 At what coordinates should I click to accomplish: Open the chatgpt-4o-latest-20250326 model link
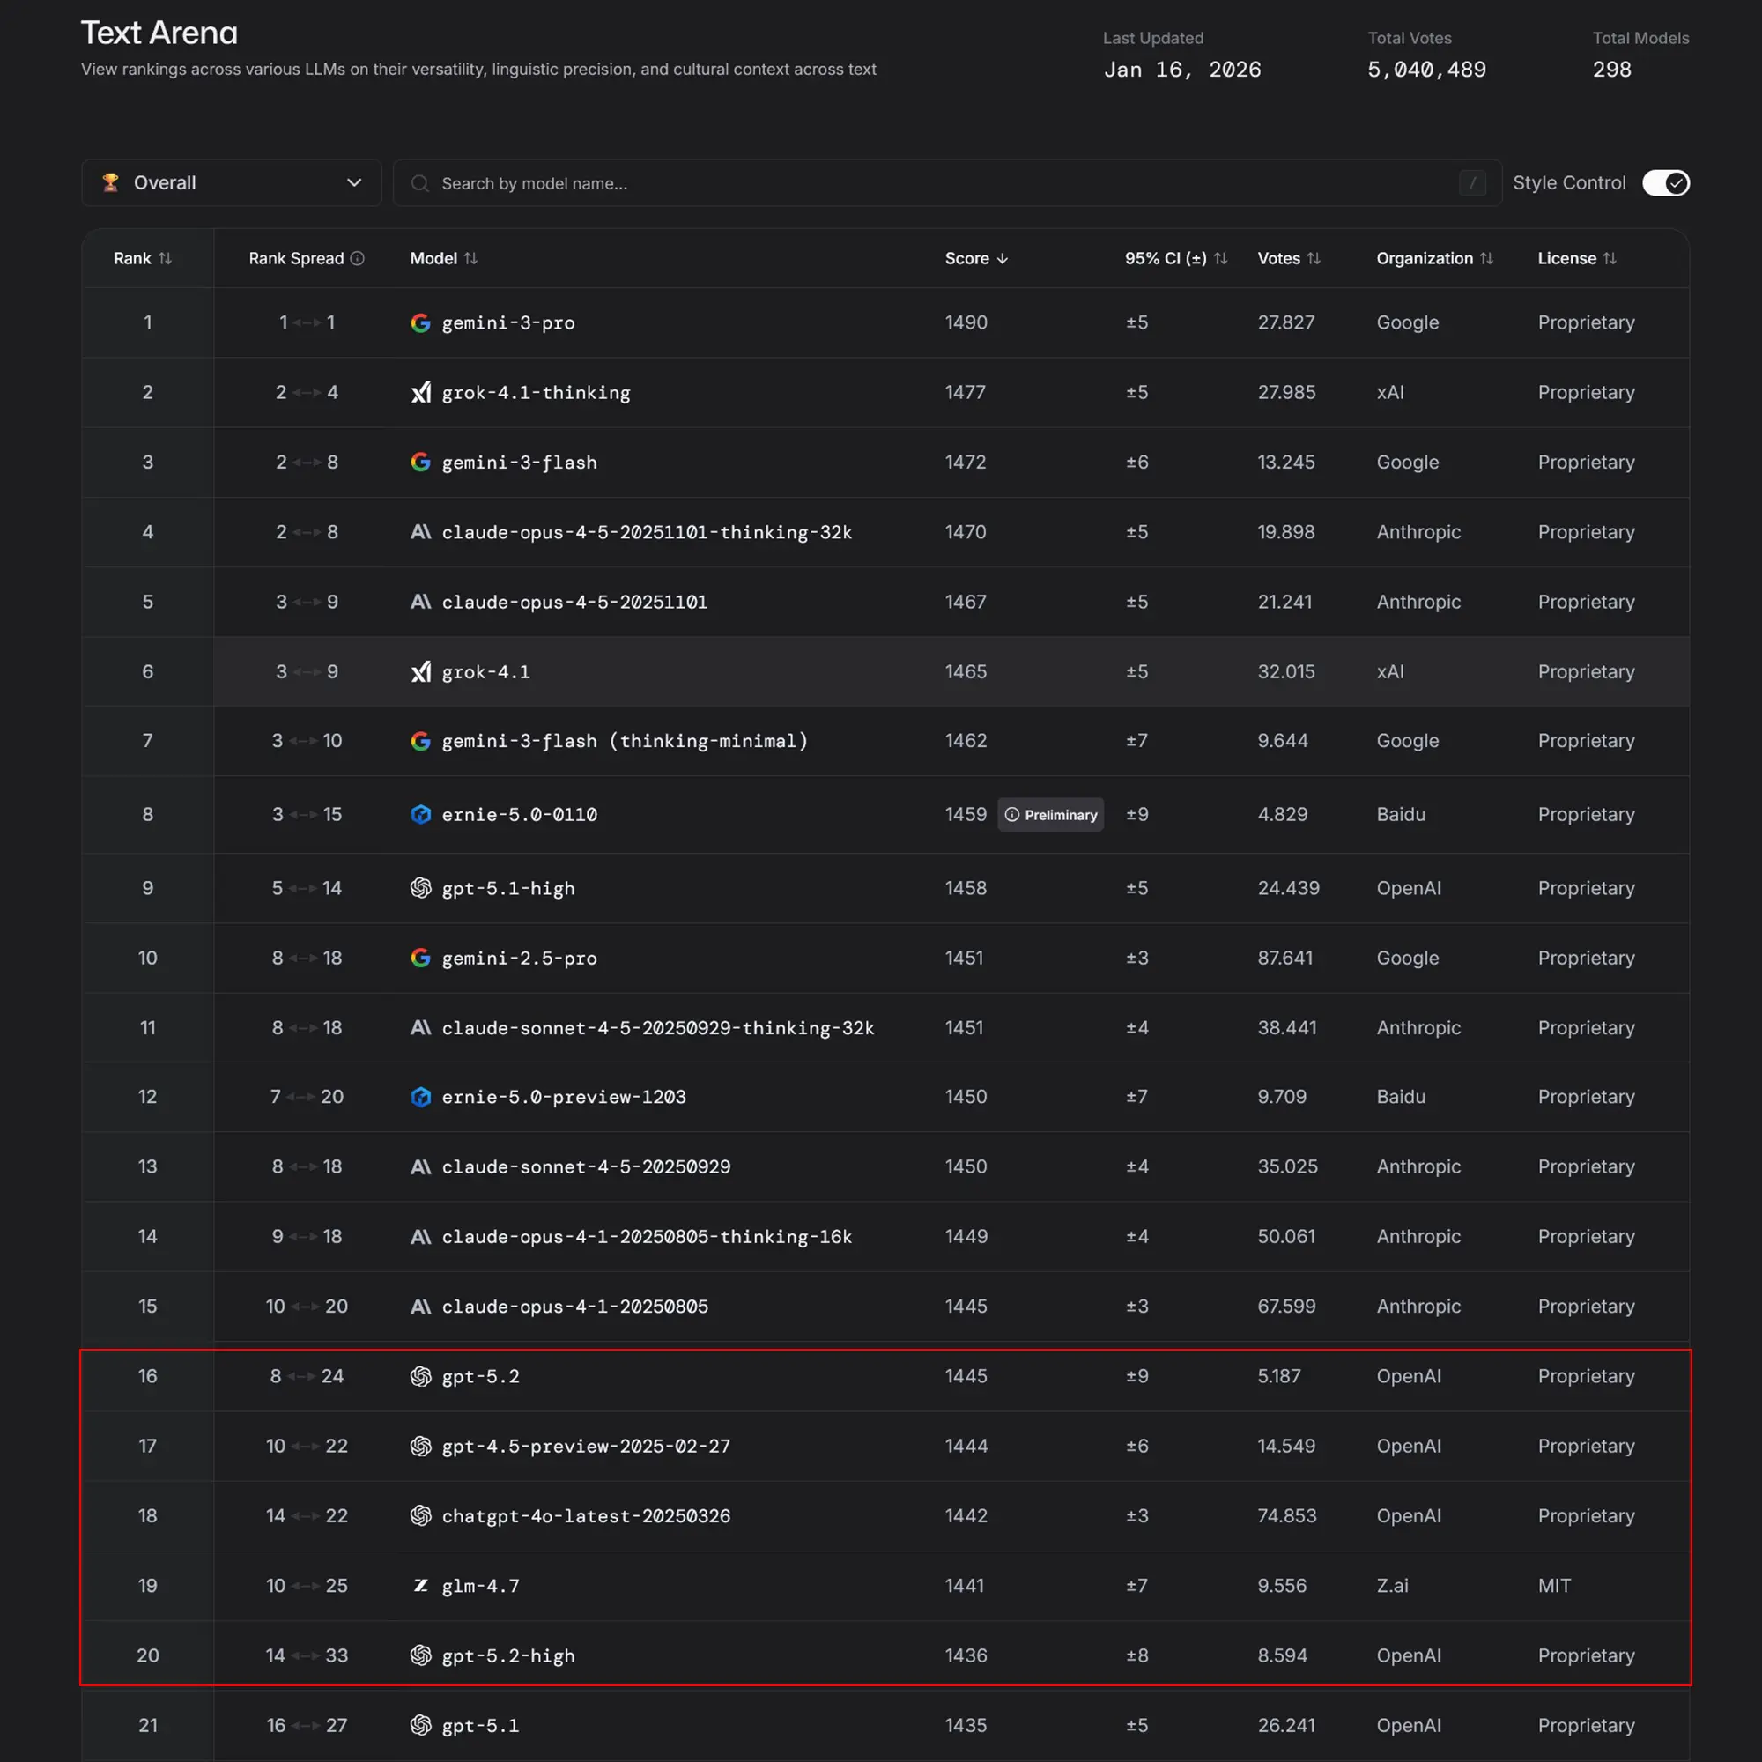(586, 1515)
